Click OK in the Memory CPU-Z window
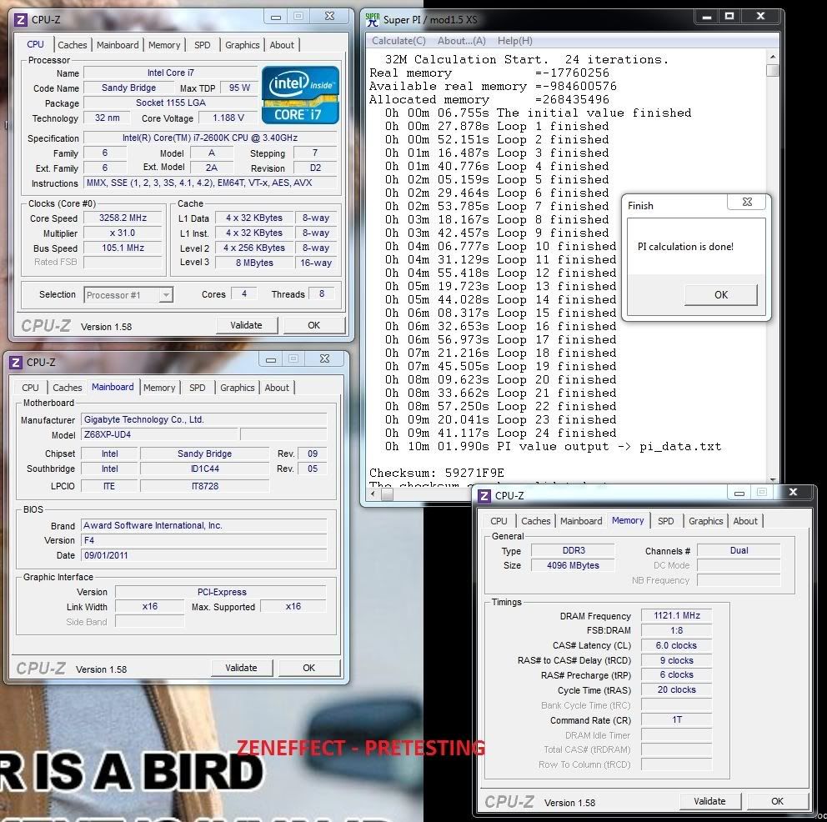Viewport: 827px width, 822px height. (x=777, y=802)
